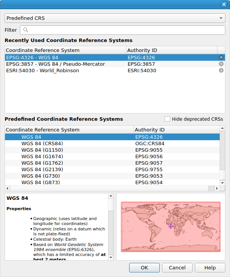Open Help for CRS selection
The image size is (230, 277).
click(x=210, y=267)
